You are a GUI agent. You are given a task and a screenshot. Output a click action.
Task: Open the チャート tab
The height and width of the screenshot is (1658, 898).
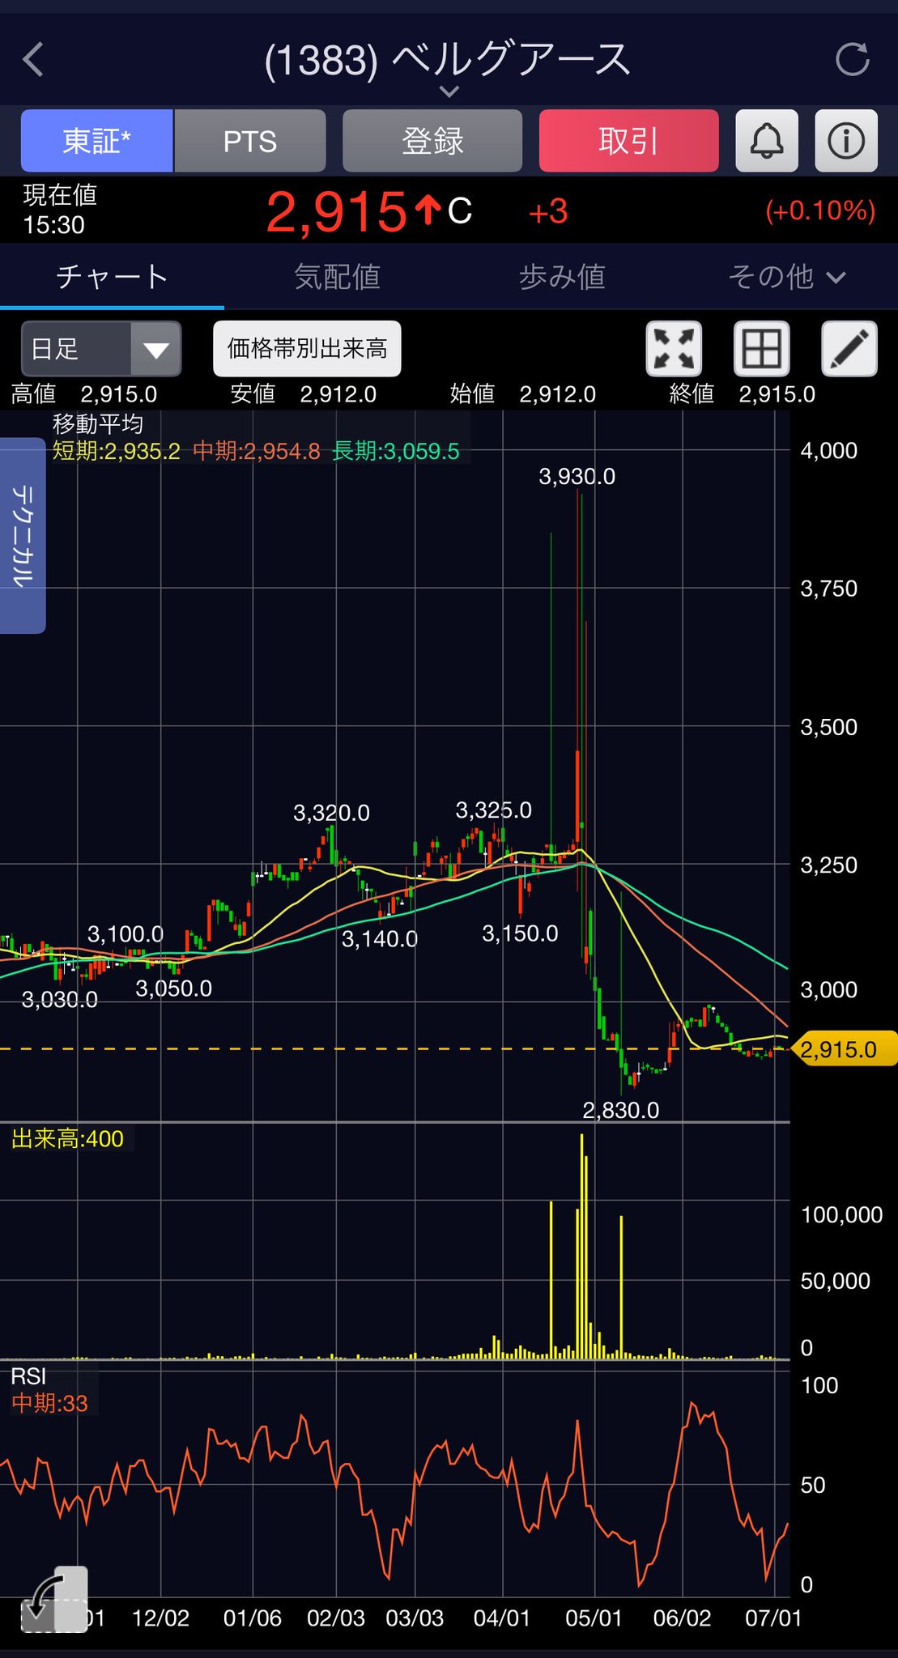(x=112, y=277)
